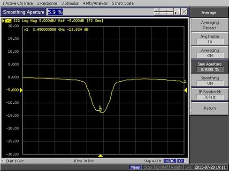
Task: Click marker 1 readout 2.45 GHz text
Action: click(x=56, y=29)
